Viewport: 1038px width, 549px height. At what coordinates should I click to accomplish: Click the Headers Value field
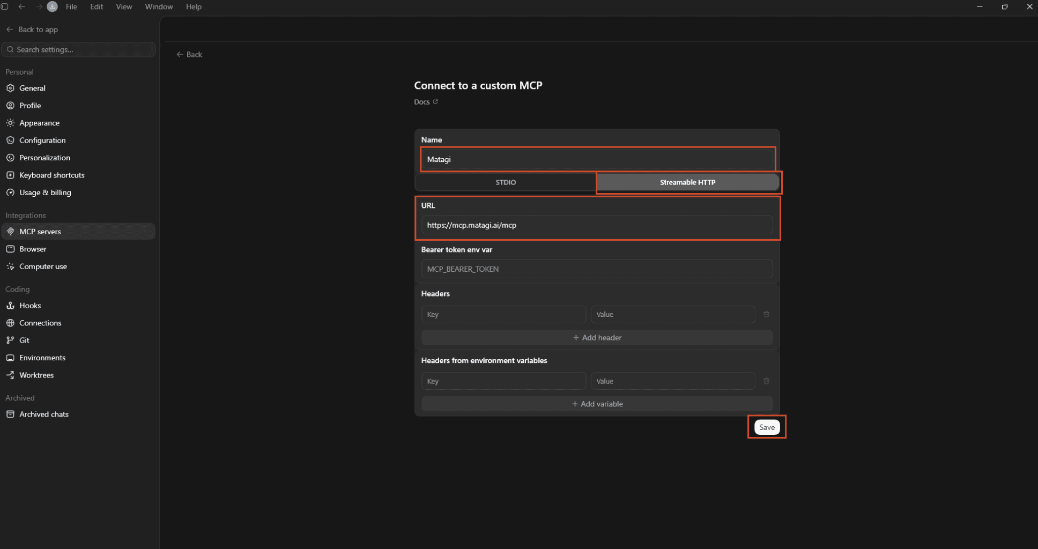673,315
